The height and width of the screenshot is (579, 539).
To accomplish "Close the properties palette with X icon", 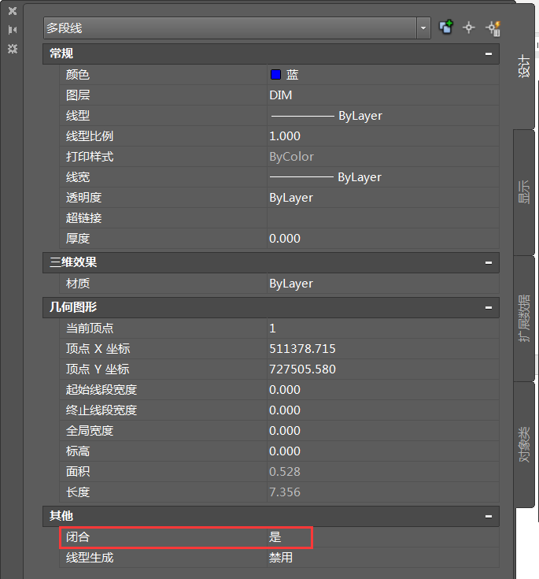I will [13, 11].
